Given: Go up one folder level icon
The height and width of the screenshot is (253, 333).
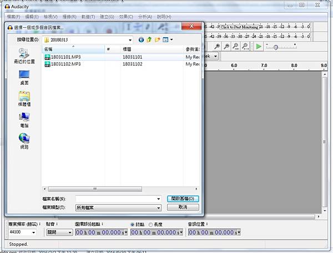Looking at the screenshot, I should 149,39.
